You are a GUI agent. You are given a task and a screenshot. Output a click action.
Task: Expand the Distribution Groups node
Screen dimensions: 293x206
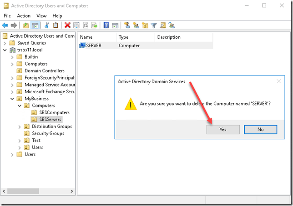click(20, 126)
